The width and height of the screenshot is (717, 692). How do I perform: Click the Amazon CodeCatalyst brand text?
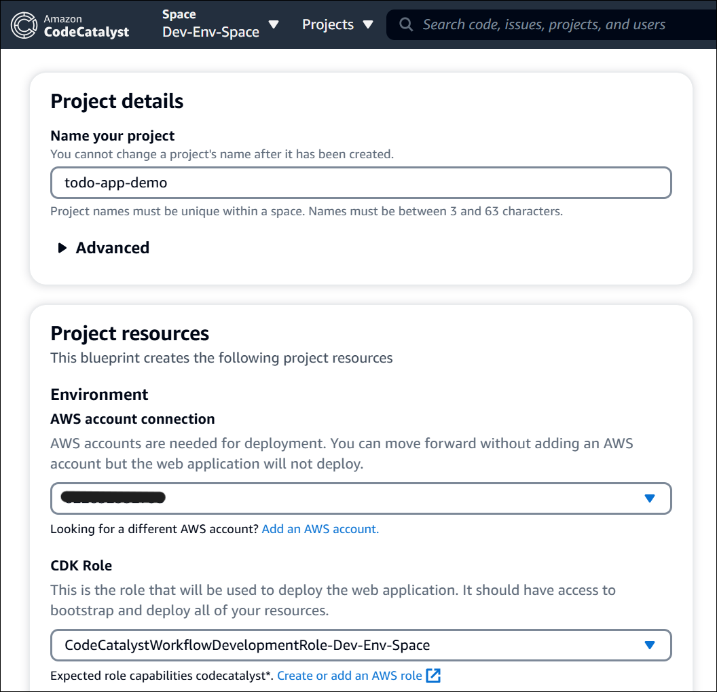point(86,26)
